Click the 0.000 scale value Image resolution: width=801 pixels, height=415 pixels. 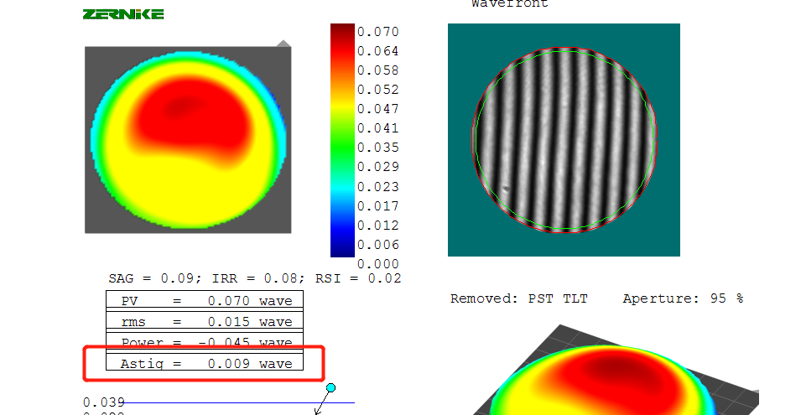coord(378,264)
